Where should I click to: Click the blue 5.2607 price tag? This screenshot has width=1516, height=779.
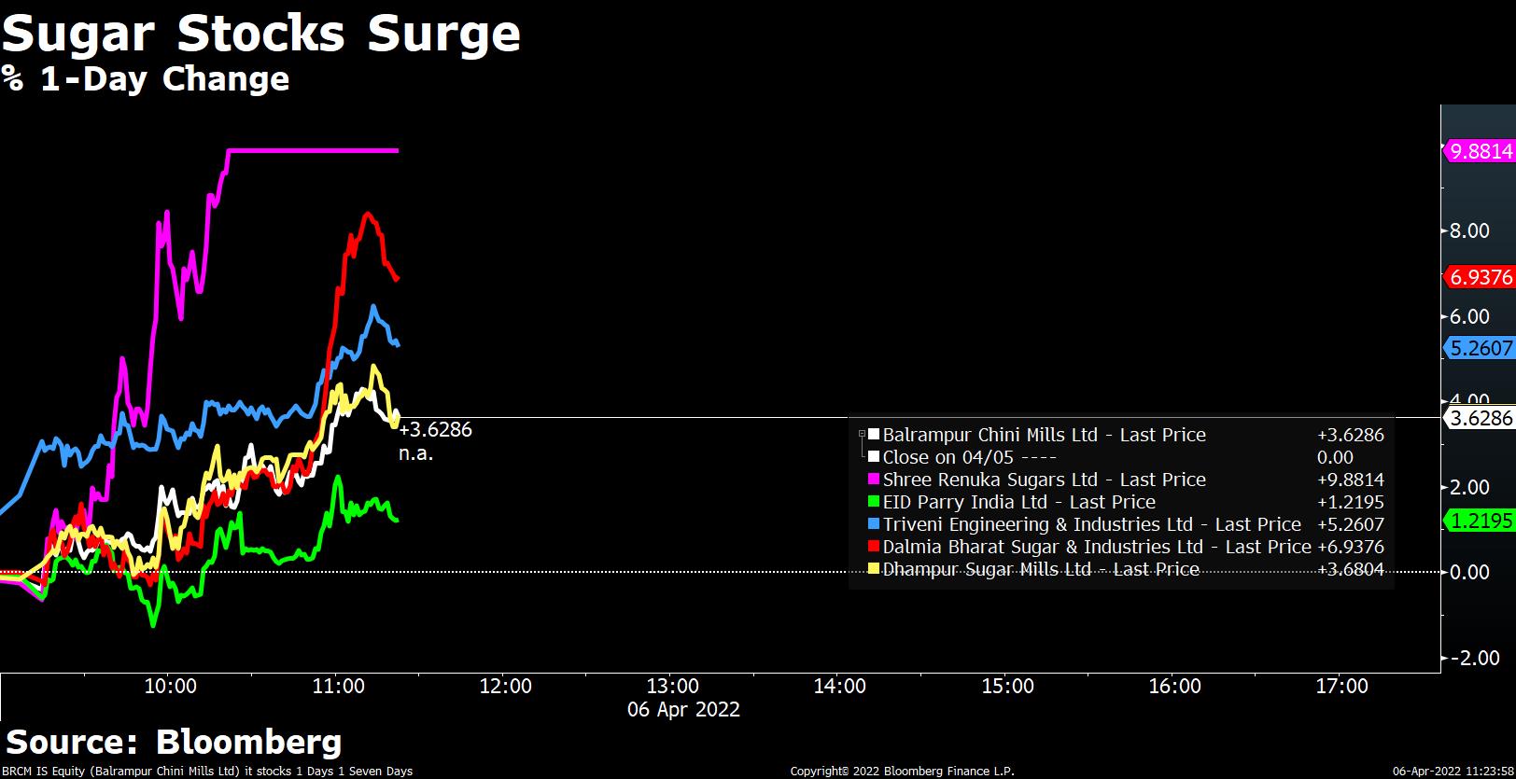click(x=1480, y=348)
